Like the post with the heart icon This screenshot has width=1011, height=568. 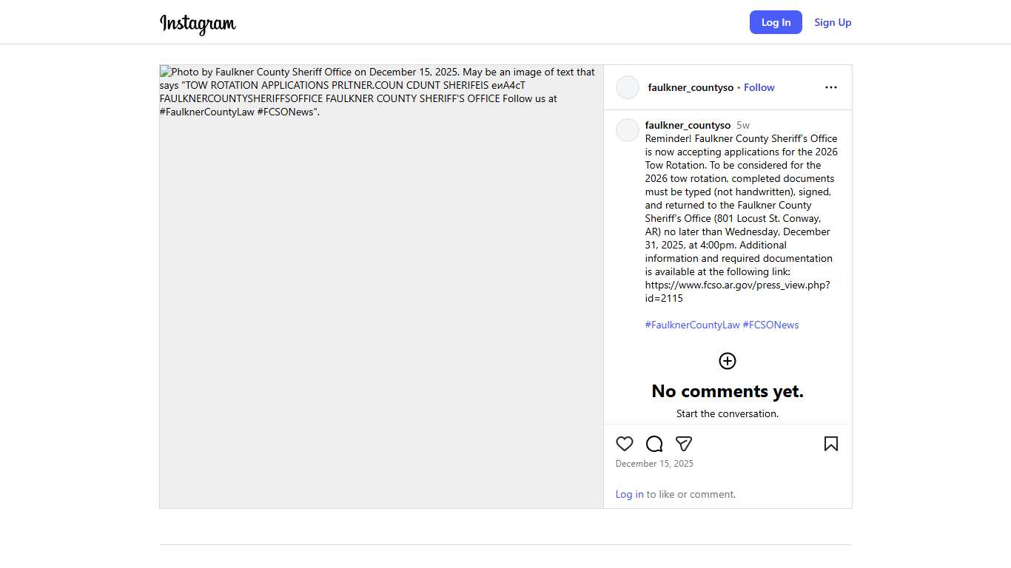coord(625,444)
